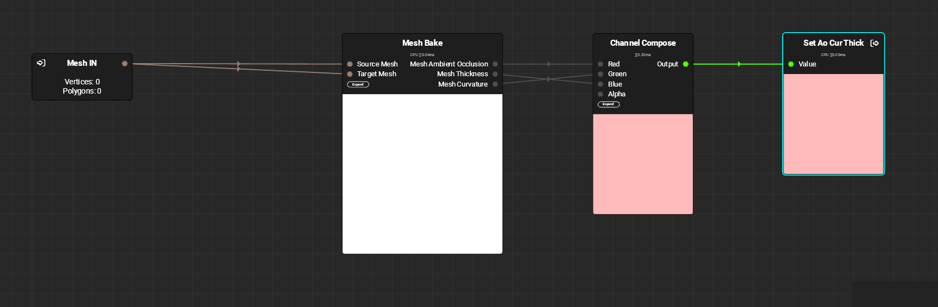
Task: Select the Alpha input port on Channel Compose
Action: (600, 94)
